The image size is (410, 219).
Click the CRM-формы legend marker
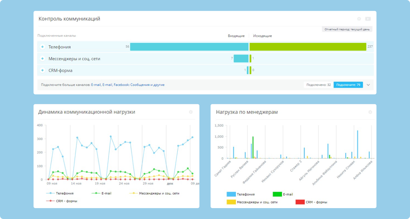click(x=50, y=201)
